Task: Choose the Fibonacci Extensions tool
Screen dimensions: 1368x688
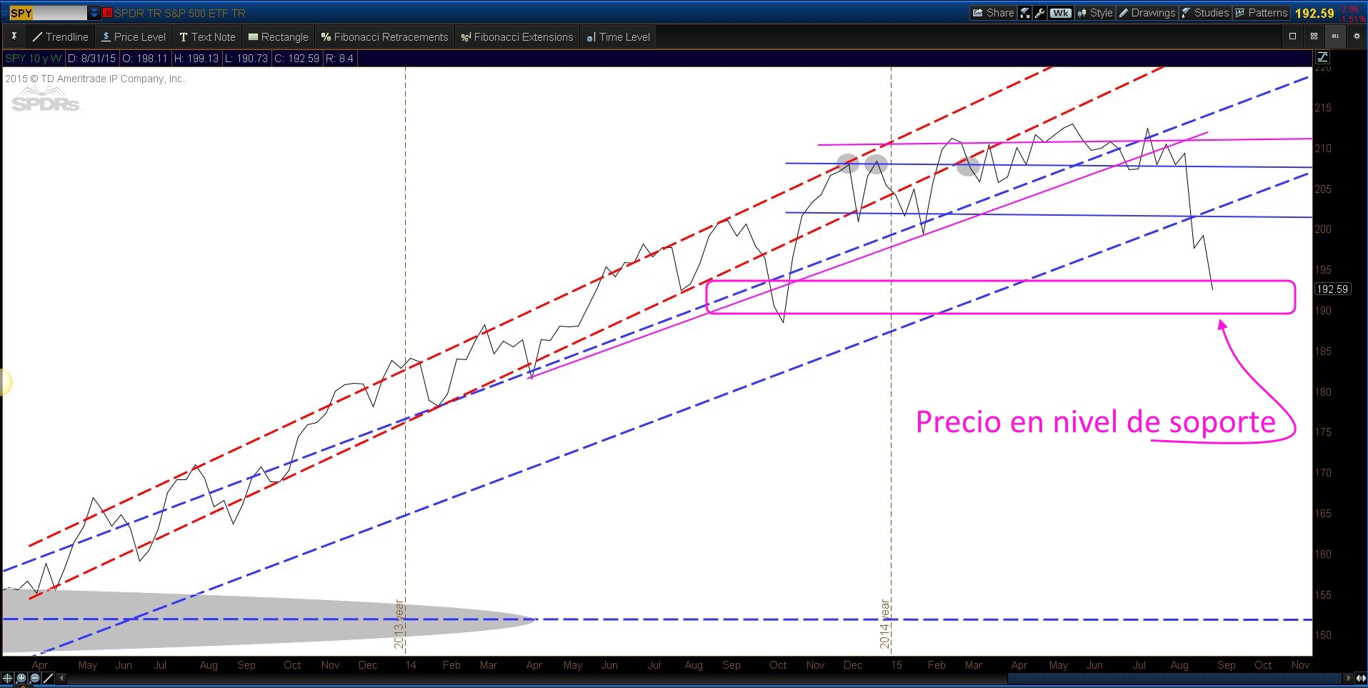Action: [517, 36]
